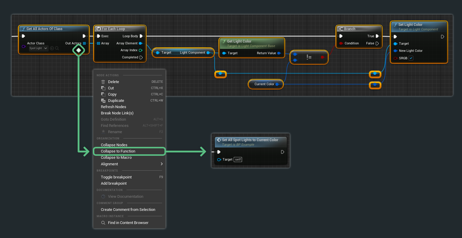Click the View Documentation question mark icon
462x238 pixels.
103,196
